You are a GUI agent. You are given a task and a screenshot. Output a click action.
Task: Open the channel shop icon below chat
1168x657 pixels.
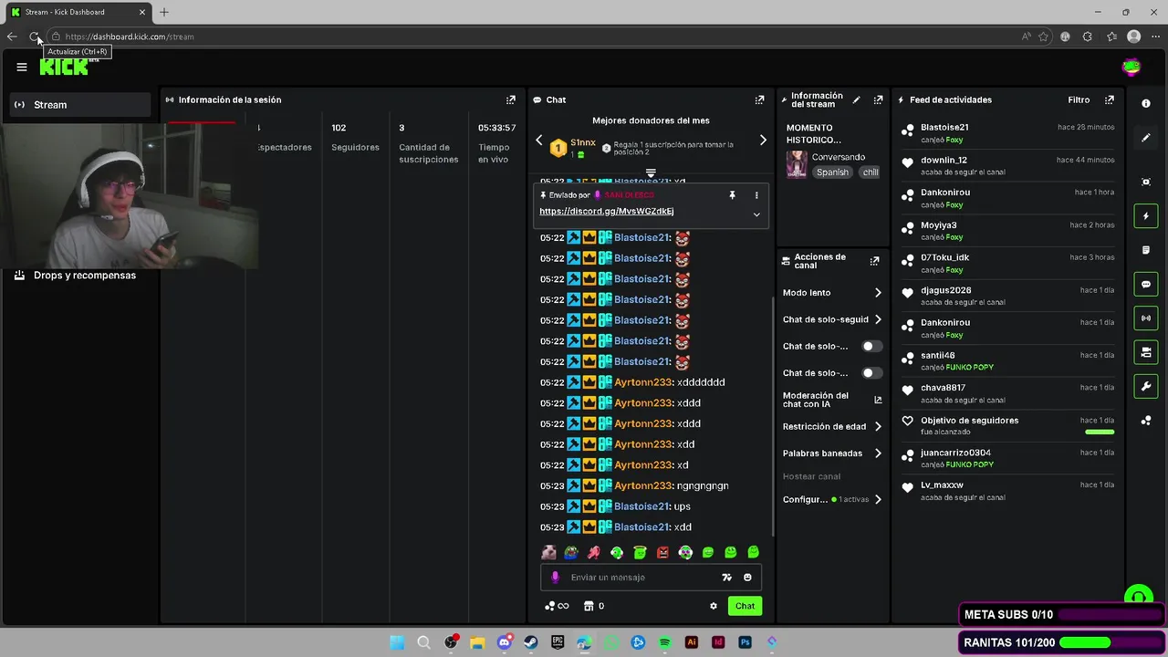tap(589, 606)
